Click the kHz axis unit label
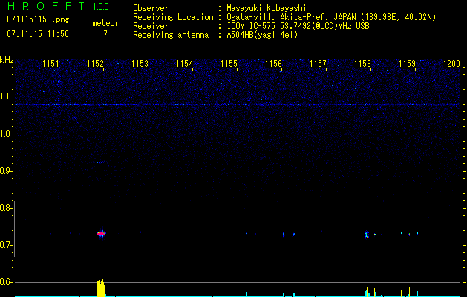 [x=7, y=60]
